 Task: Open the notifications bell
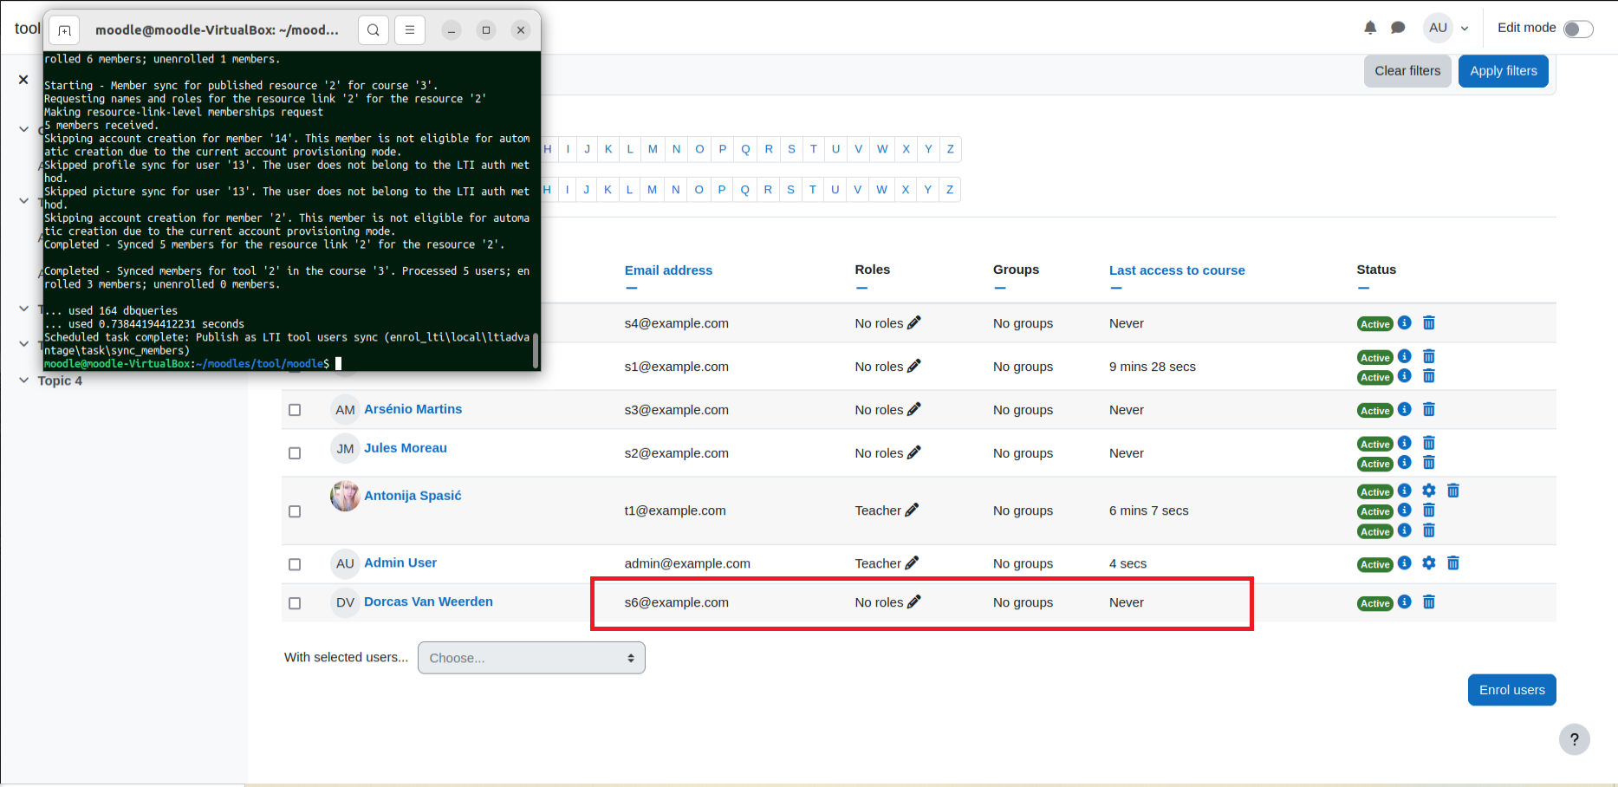point(1370,28)
